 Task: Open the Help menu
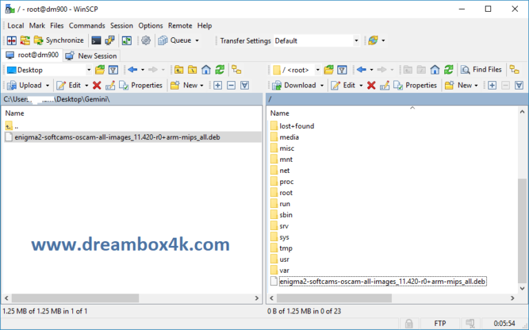click(205, 25)
